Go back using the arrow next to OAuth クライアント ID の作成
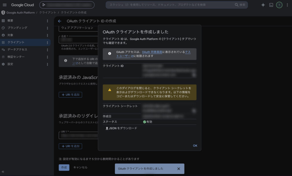This screenshot has width=292, height=176. point(60,21)
